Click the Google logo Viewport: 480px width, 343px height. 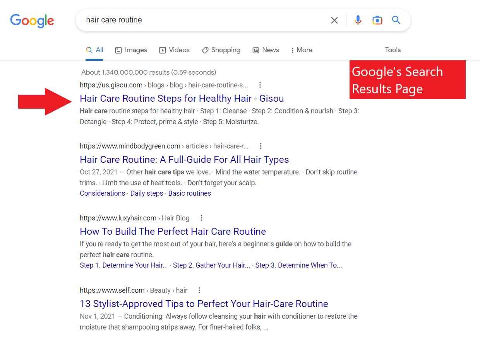(32, 20)
